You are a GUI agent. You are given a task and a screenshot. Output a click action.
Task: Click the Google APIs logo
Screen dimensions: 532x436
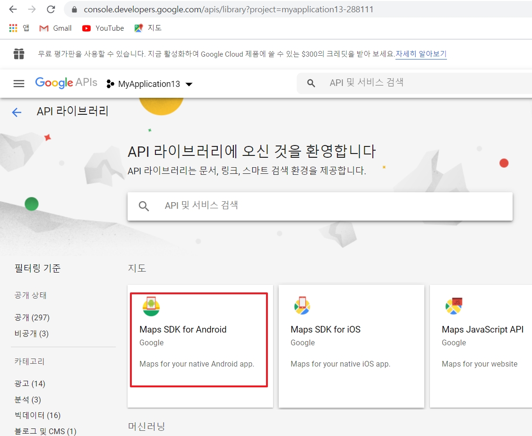click(66, 83)
